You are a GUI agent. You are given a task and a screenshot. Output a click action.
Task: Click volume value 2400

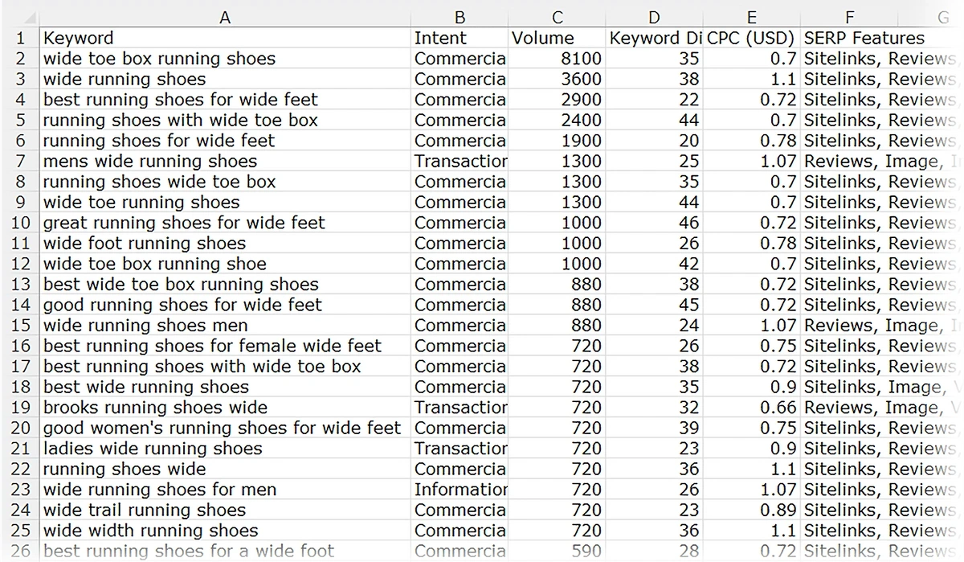pos(558,120)
